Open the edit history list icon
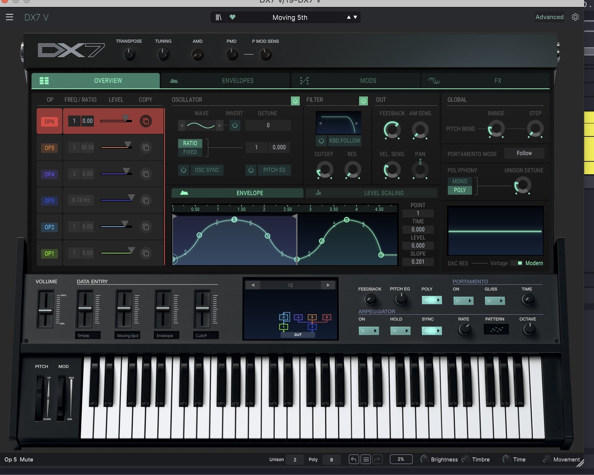This screenshot has width=594, height=475. point(366,459)
